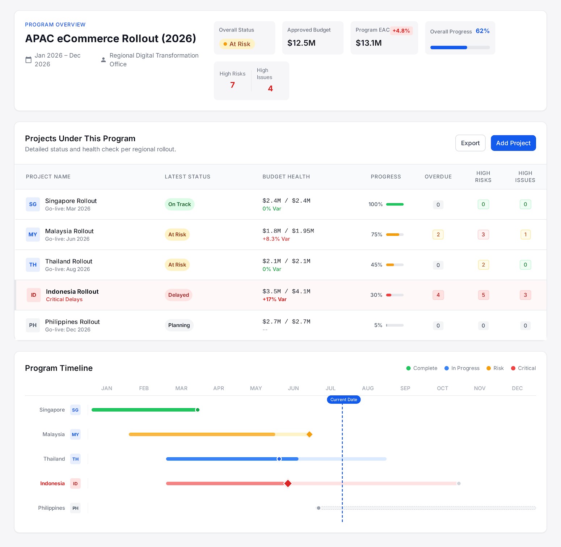Image resolution: width=561 pixels, height=547 pixels.
Task: Click the MY badge beside Malaysia Rollout
Action: (x=33, y=234)
